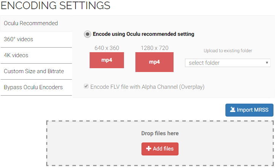Click the Drop files here area
This screenshot has height=168, width=275.
(160, 143)
